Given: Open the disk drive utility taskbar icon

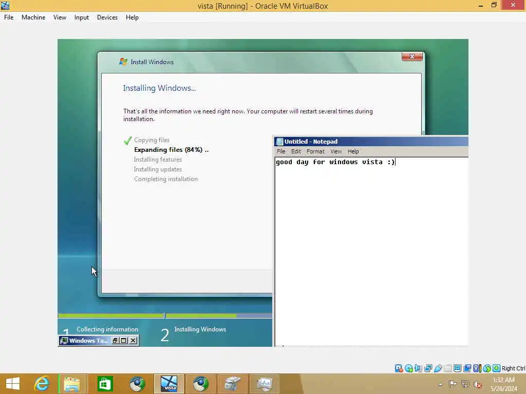Looking at the screenshot, I should (x=233, y=384).
